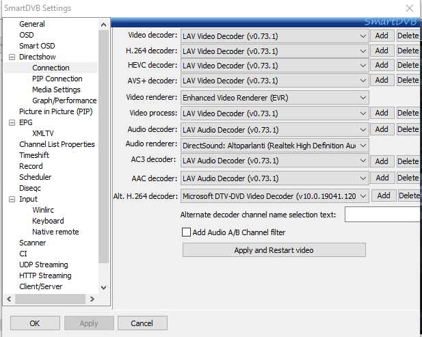The image size is (422, 337).
Task: Add a filter for AAC decoder
Action: 382,178
